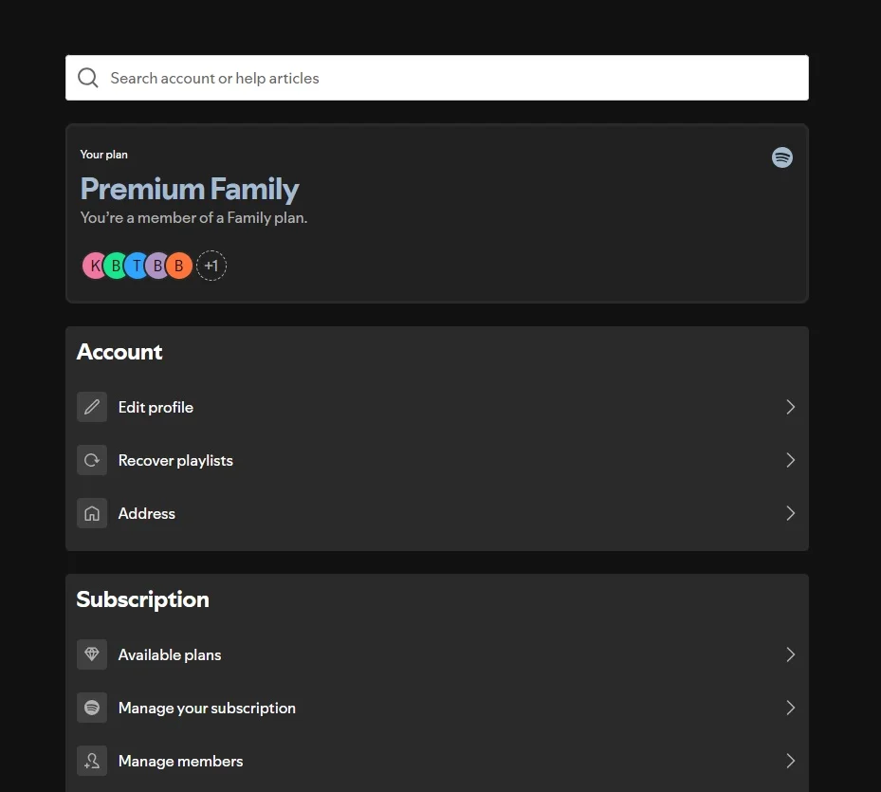The image size is (881, 792).
Task: Select the pink K member avatar
Action: click(x=93, y=266)
